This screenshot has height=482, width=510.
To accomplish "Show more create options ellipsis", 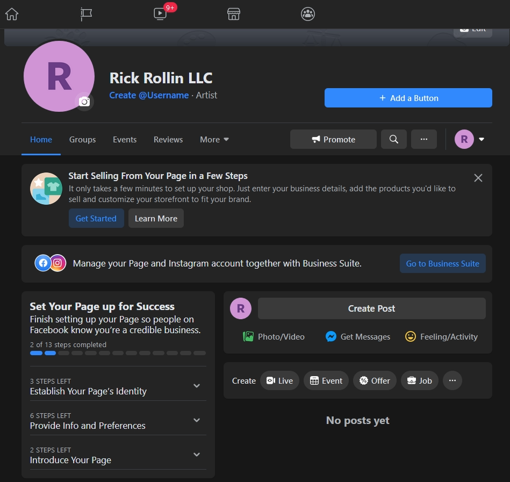I will click(452, 380).
